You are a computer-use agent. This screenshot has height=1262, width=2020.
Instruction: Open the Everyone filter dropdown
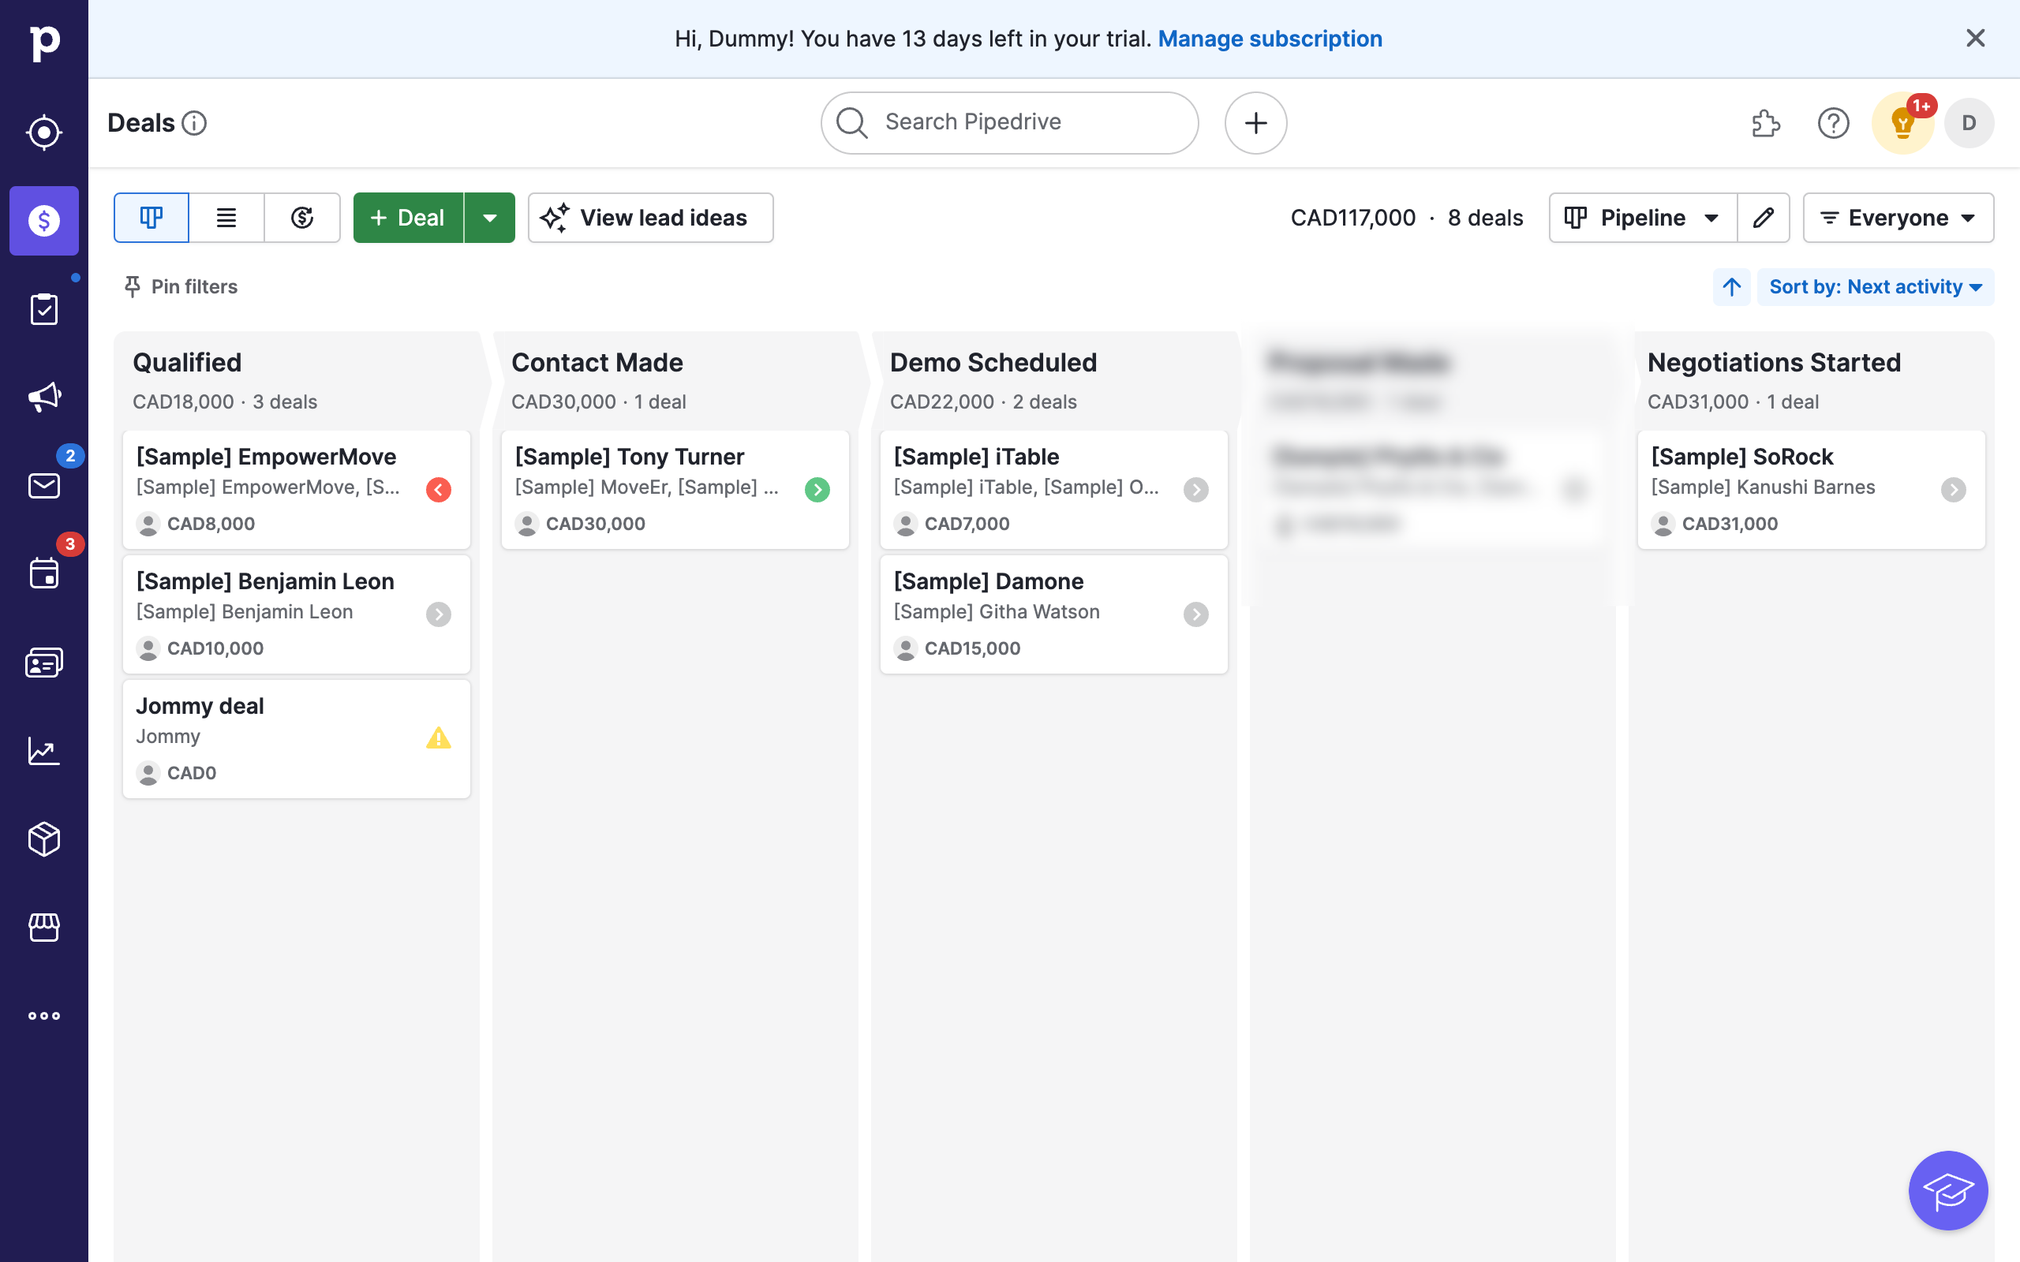(1897, 218)
